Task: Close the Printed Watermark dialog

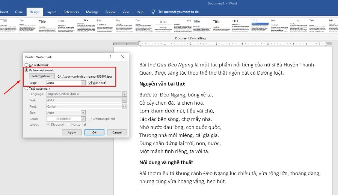Action: 122,57
